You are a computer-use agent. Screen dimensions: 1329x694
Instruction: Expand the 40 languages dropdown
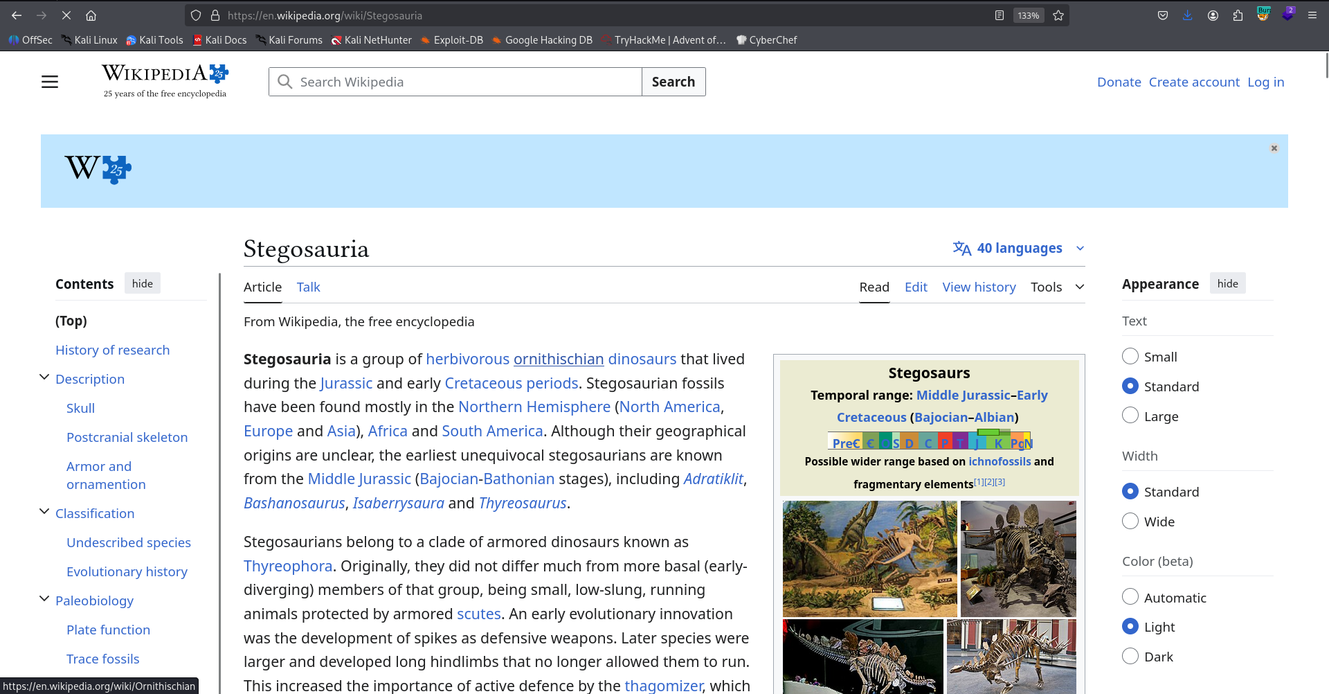pyautogui.click(x=1018, y=248)
